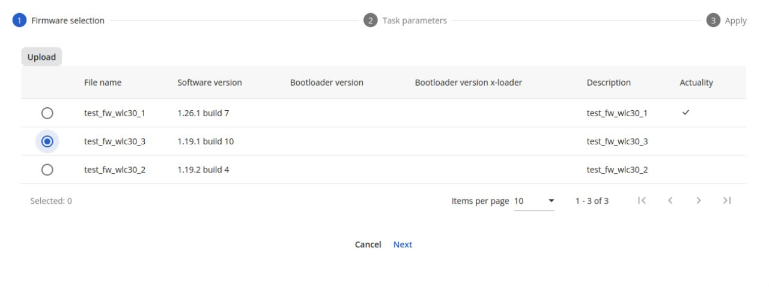769x287 pixels.
Task: Go to first page pagination icon
Action: coord(642,201)
